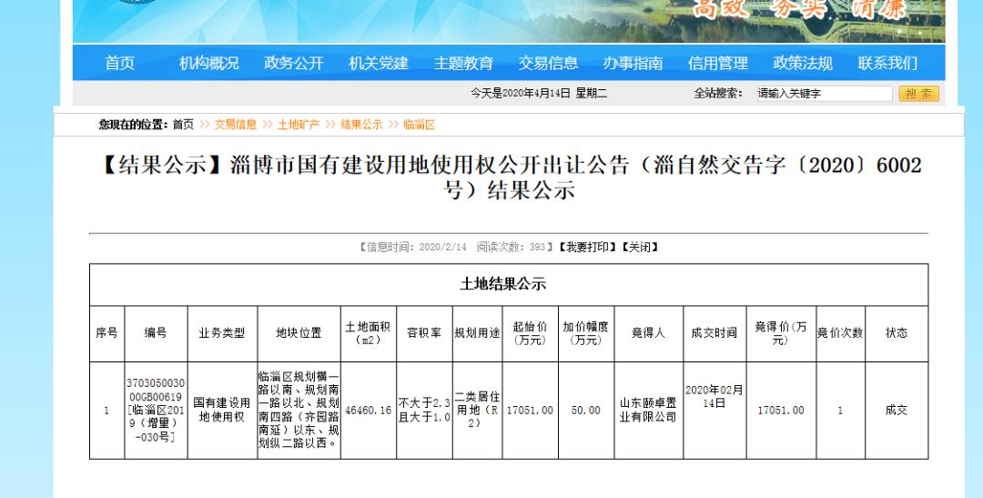Follow the 临淄区 breadcrumb link

click(419, 124)
